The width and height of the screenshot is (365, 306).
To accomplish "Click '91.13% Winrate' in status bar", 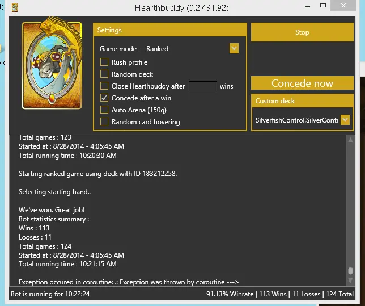I will click(230, 294).
